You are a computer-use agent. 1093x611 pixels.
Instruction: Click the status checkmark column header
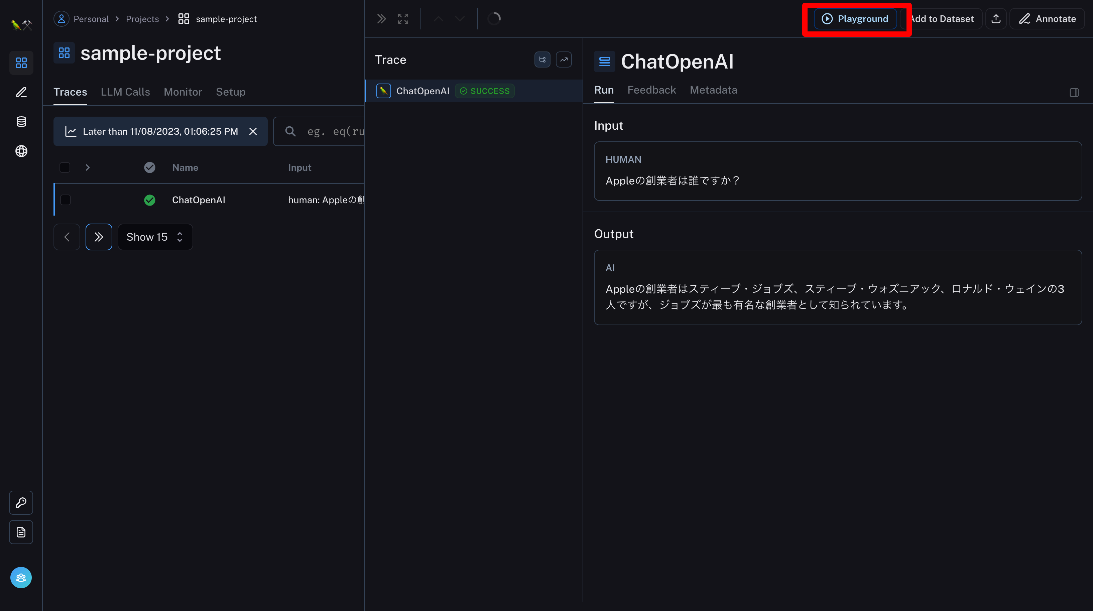[150, 167]
